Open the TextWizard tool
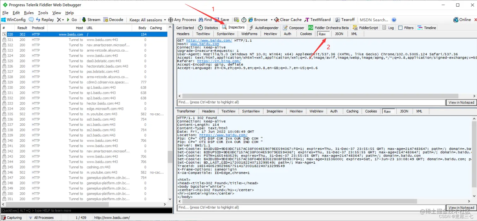This screenshot has height=221, width=477. 318,20
